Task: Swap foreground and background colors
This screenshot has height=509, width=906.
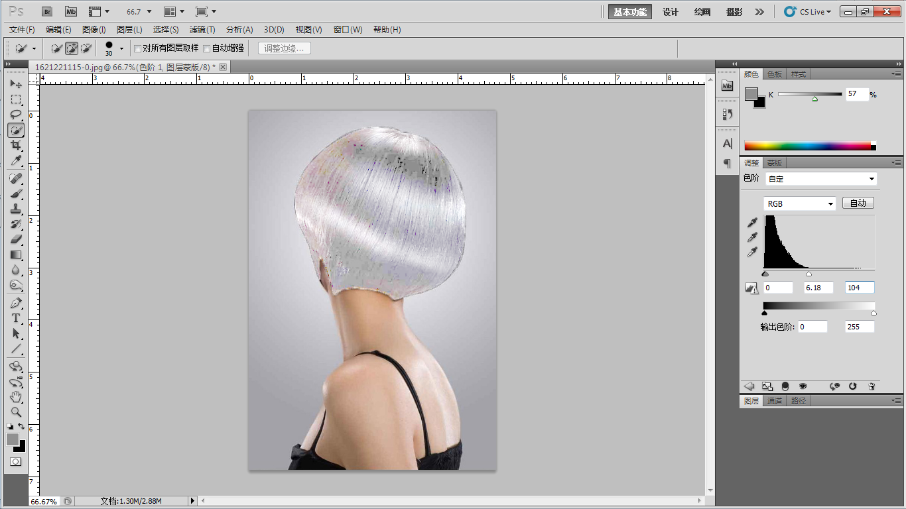Action: pyautogui.click(x=22, y=426)
